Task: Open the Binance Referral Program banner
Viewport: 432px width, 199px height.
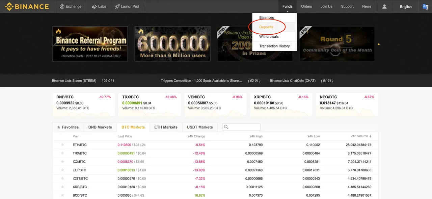Action: [x=90, y=44]
